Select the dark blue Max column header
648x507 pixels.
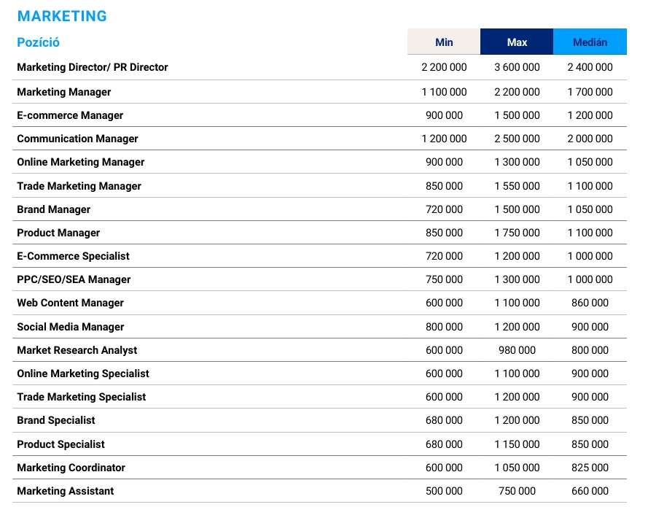coord(517,42)
